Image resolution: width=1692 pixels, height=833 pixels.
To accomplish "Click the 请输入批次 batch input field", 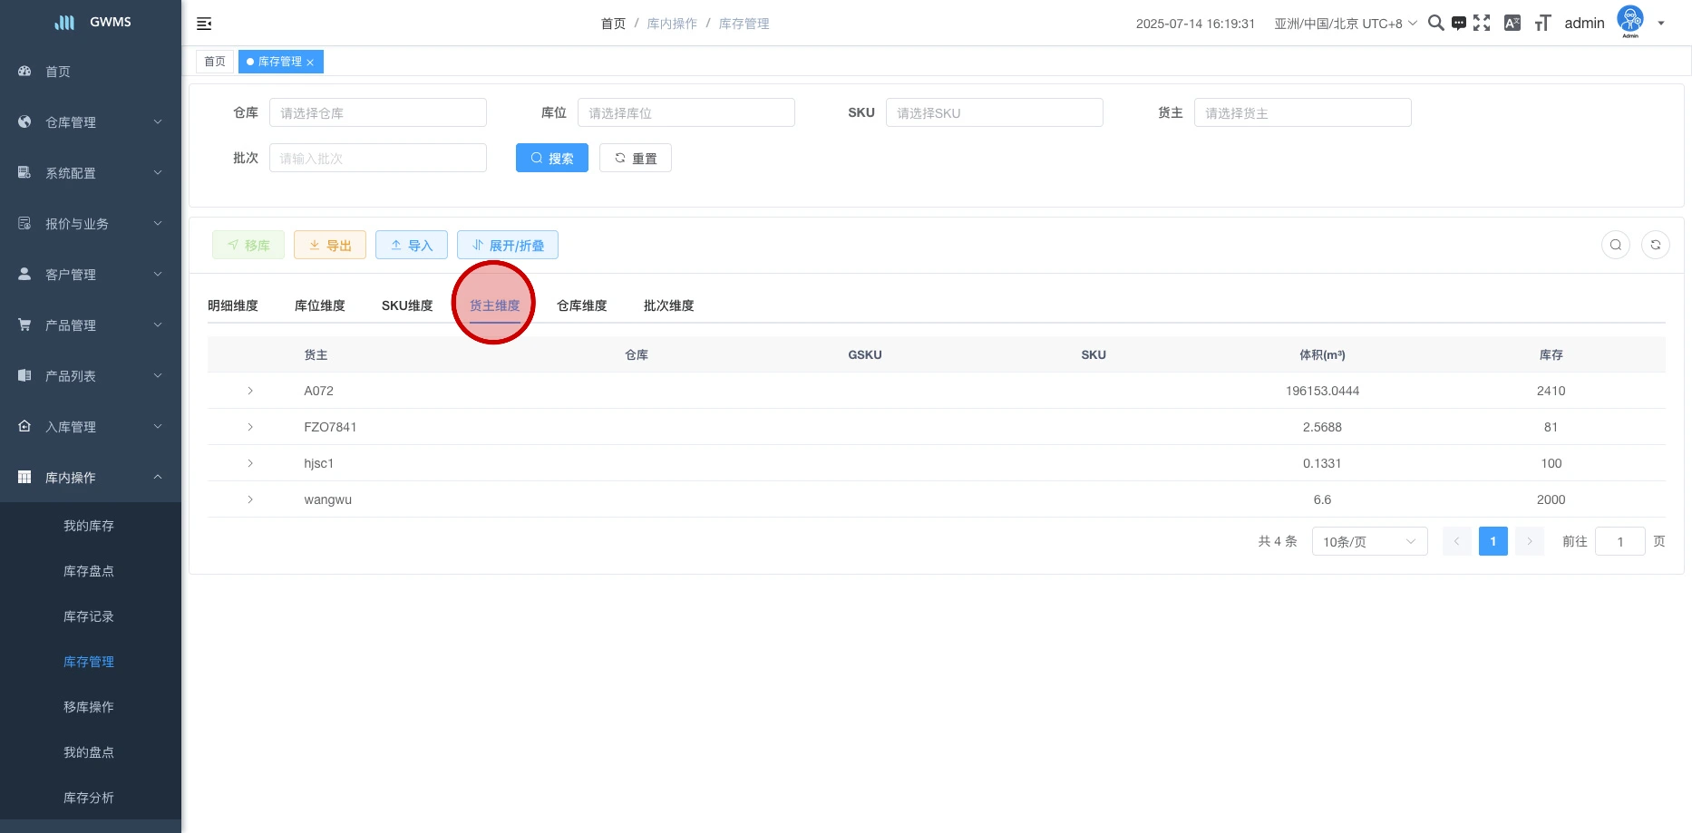I will click(x=377, y=159).
